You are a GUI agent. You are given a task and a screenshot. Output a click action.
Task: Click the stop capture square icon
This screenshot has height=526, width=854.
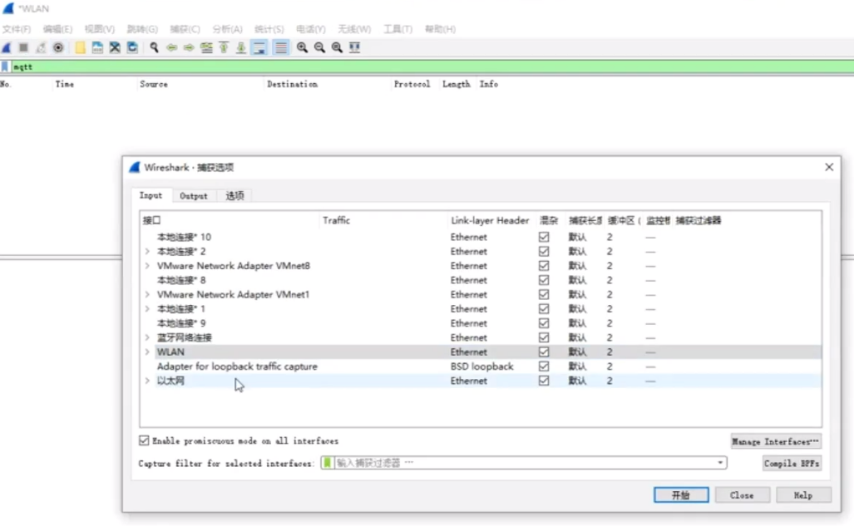(x=23, y=48)
